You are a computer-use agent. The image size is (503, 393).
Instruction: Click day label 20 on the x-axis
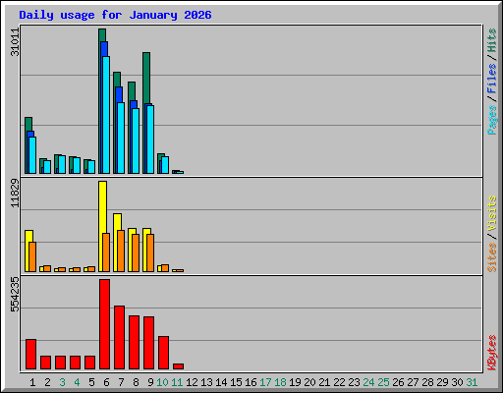[x=309, y=382]
